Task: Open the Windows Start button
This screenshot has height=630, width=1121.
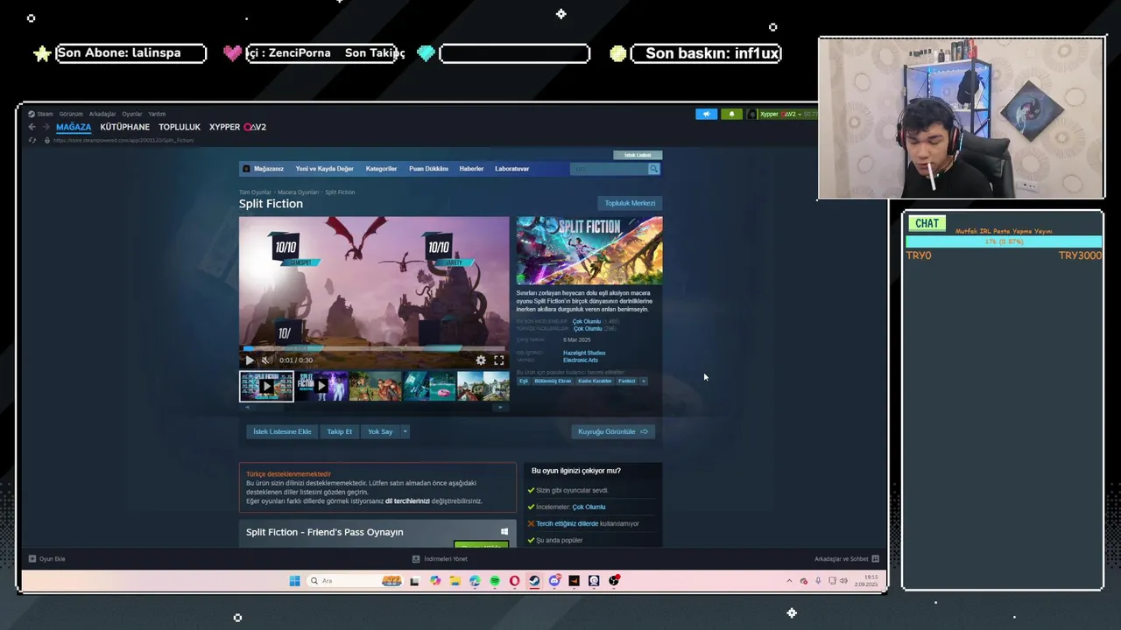Action: point(294,580)
